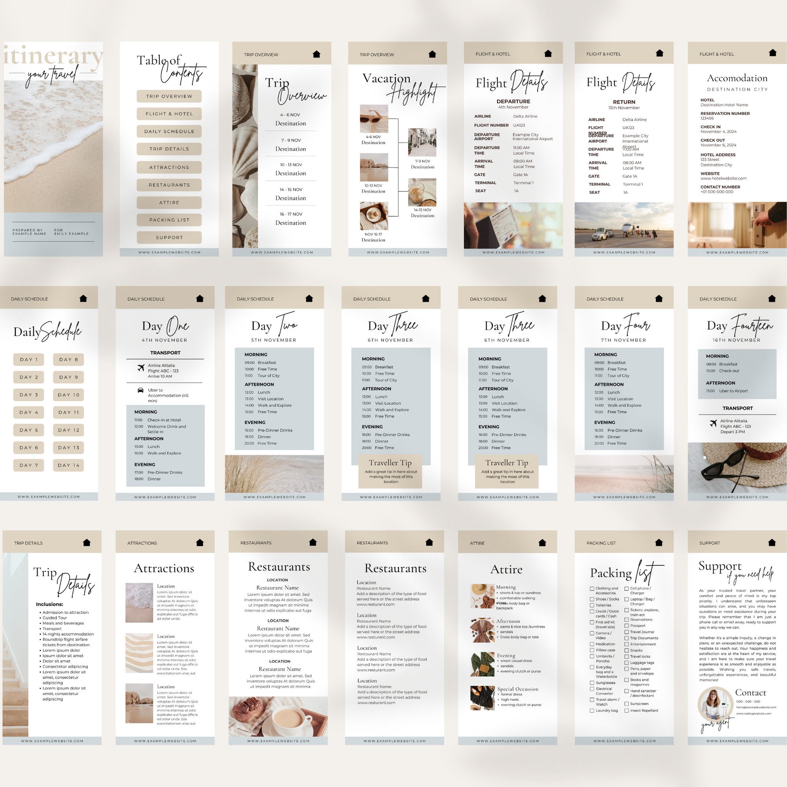The image size is (787, 787).
Task: Select DAY 2 button
Action: tap(29, 377)
